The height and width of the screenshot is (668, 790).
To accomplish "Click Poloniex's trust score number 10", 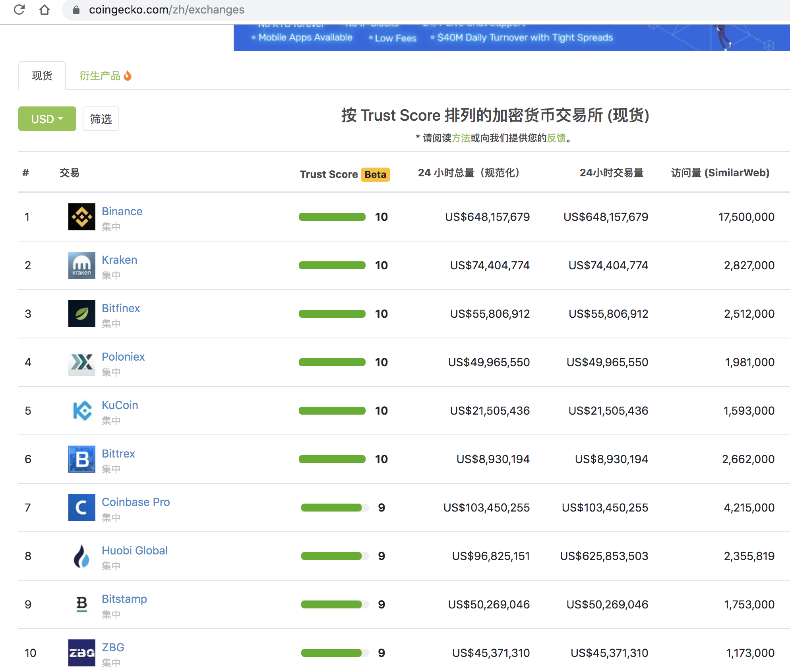I will (381, 362).
